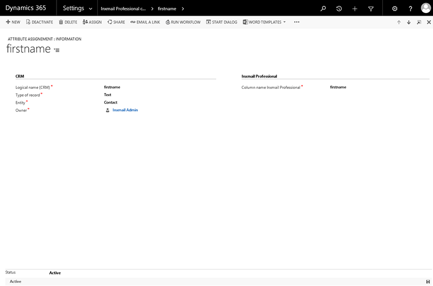Open the settings gear icon
Viewport: 433px width, 286px height.
pos(395,8)
